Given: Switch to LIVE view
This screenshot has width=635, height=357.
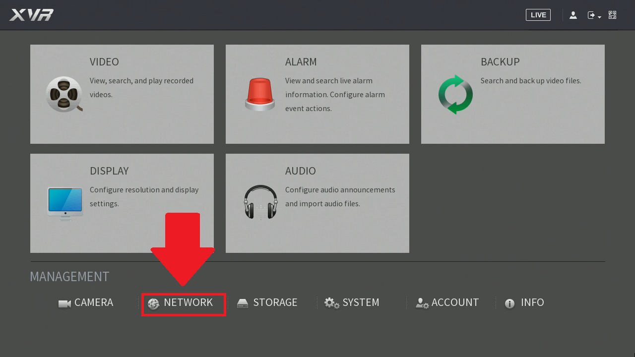Looking at the screenshot, I should (x=538, y=15).
